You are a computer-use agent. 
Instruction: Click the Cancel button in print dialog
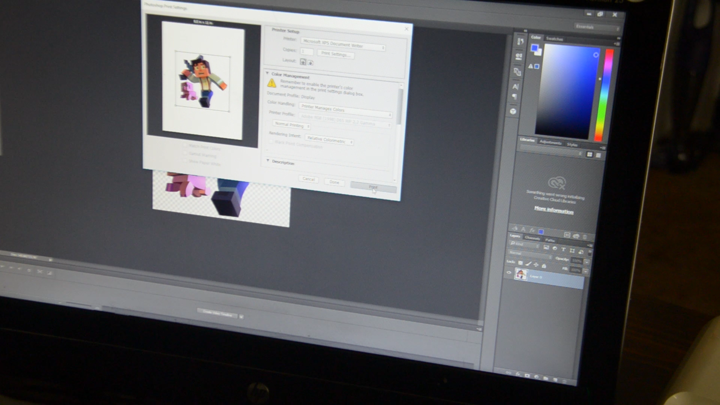pos(309,179)
